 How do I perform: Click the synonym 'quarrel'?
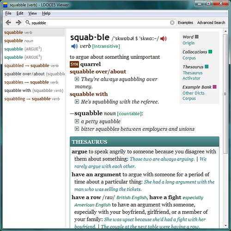[91, 64]
